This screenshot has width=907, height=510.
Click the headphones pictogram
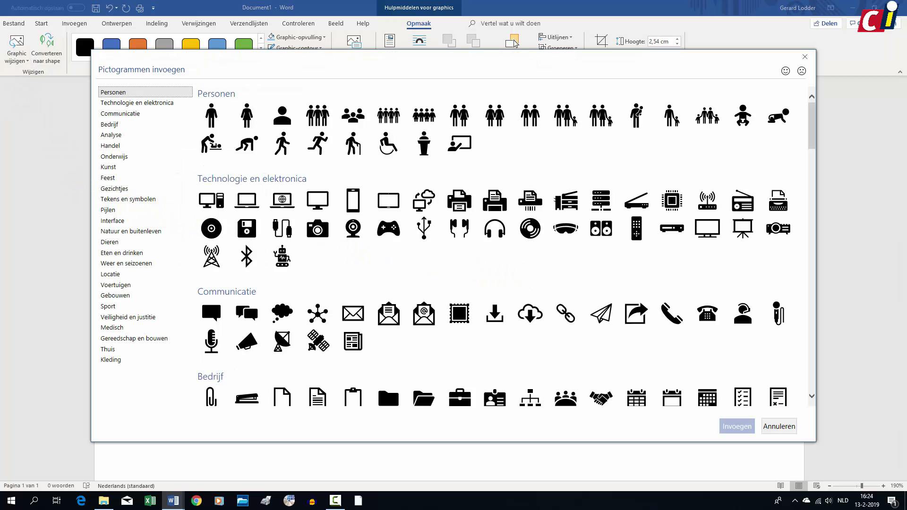click(x=495, y=229)
